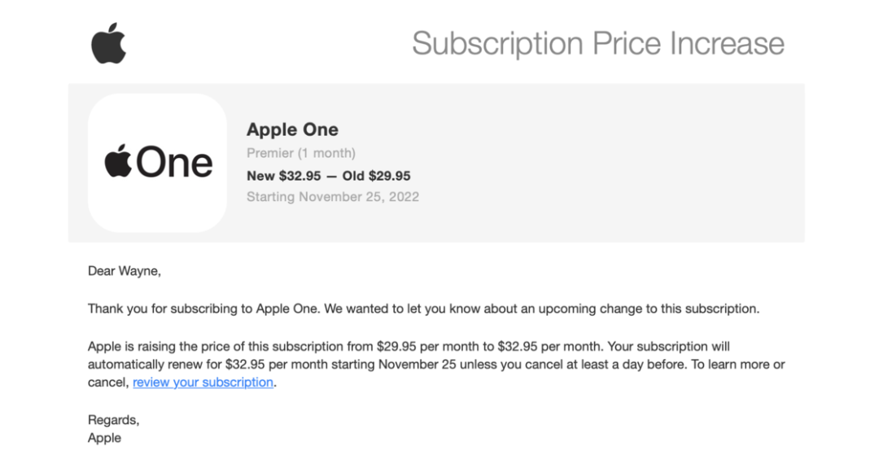879x472 pixels.
Task: Click the Regards closing line
Action: pyautogui.click(x=113, y=420)
